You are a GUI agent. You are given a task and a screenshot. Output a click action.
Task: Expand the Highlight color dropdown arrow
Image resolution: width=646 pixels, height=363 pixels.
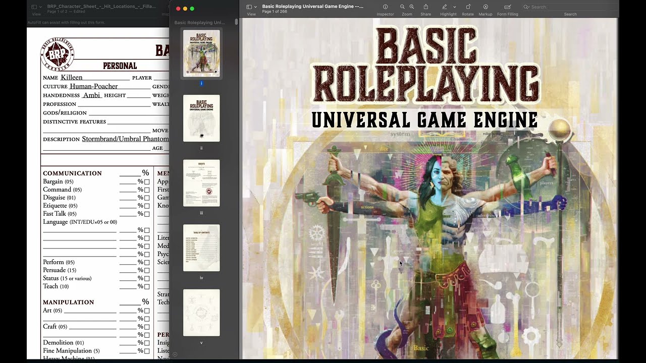(x=455, y=7)
